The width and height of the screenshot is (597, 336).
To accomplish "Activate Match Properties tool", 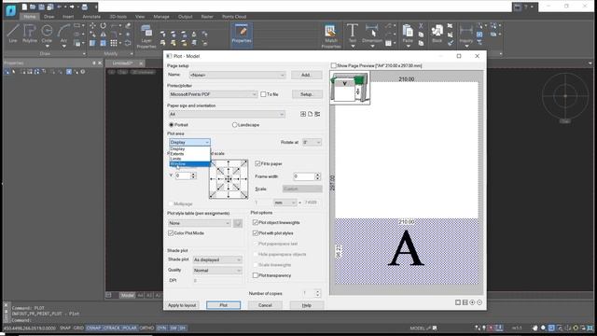I will [331, 36].
